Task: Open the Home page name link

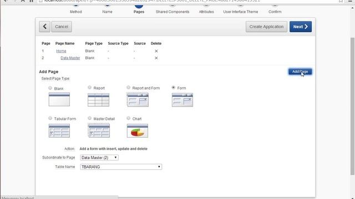Action: (x=61, y=51)
